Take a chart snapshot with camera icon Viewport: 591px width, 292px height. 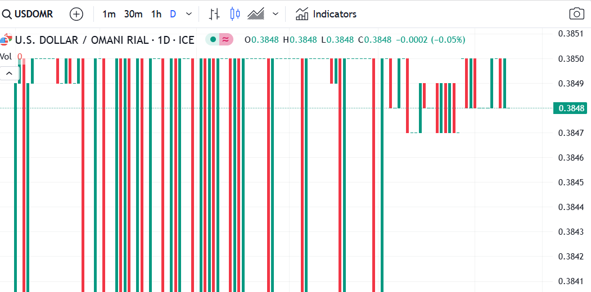(576, 14)
